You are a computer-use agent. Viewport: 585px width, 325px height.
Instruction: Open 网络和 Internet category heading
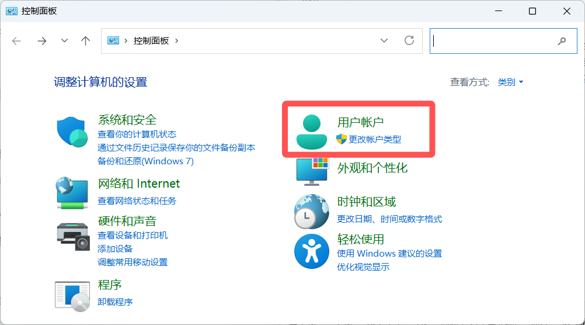tap(139, 184)
